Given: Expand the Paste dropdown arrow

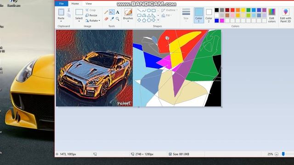Looking at the screenshot, I should click(x=61, y=22).
